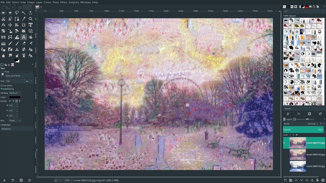Select the middle snow-3883129.jpg layer

(x=304, y=155)
